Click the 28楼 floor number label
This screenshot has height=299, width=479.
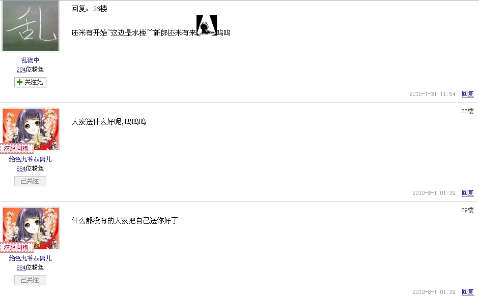(467, 111)
